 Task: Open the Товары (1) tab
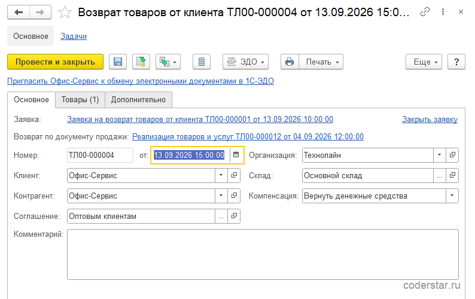tap(80, 100)
